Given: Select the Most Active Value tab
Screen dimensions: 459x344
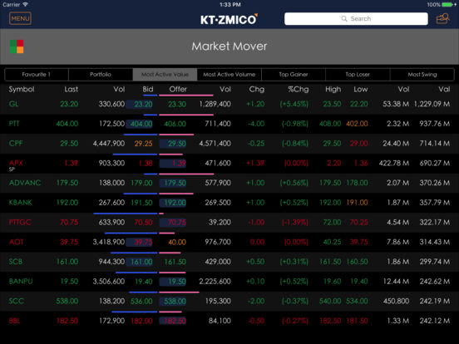Looking at the screenshot, I should pyautogui.click(x=165, y=74).
